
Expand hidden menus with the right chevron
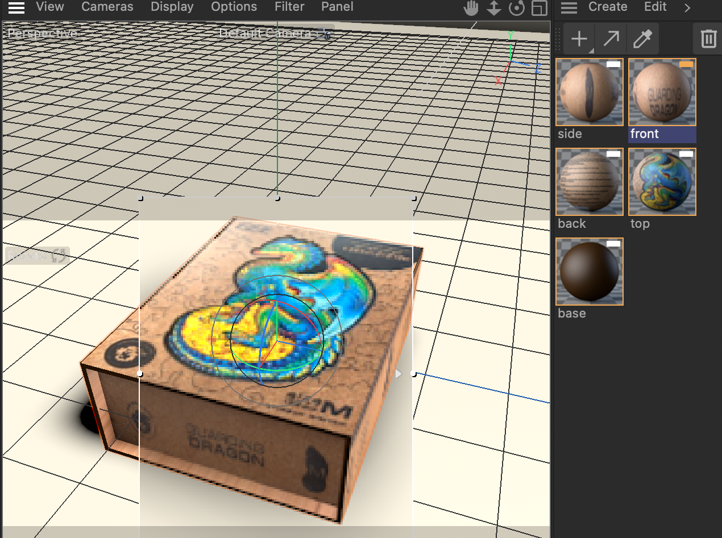(687, 8)
